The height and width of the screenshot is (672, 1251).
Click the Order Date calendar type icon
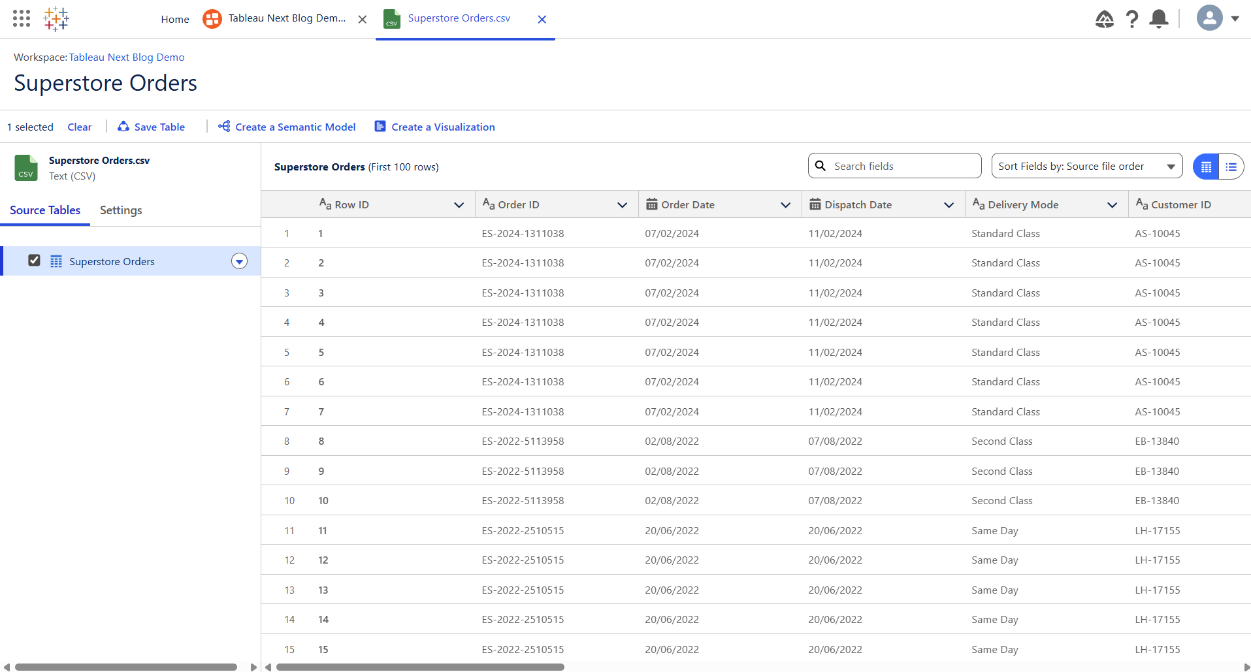tap(652, 204)
